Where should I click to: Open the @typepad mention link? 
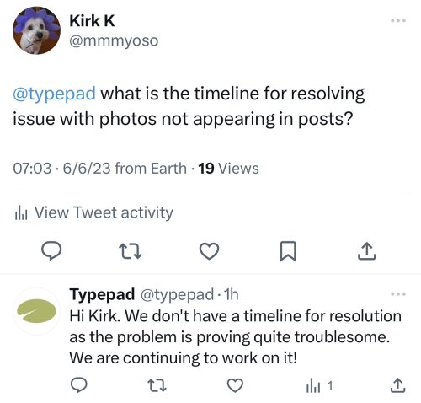54,94
